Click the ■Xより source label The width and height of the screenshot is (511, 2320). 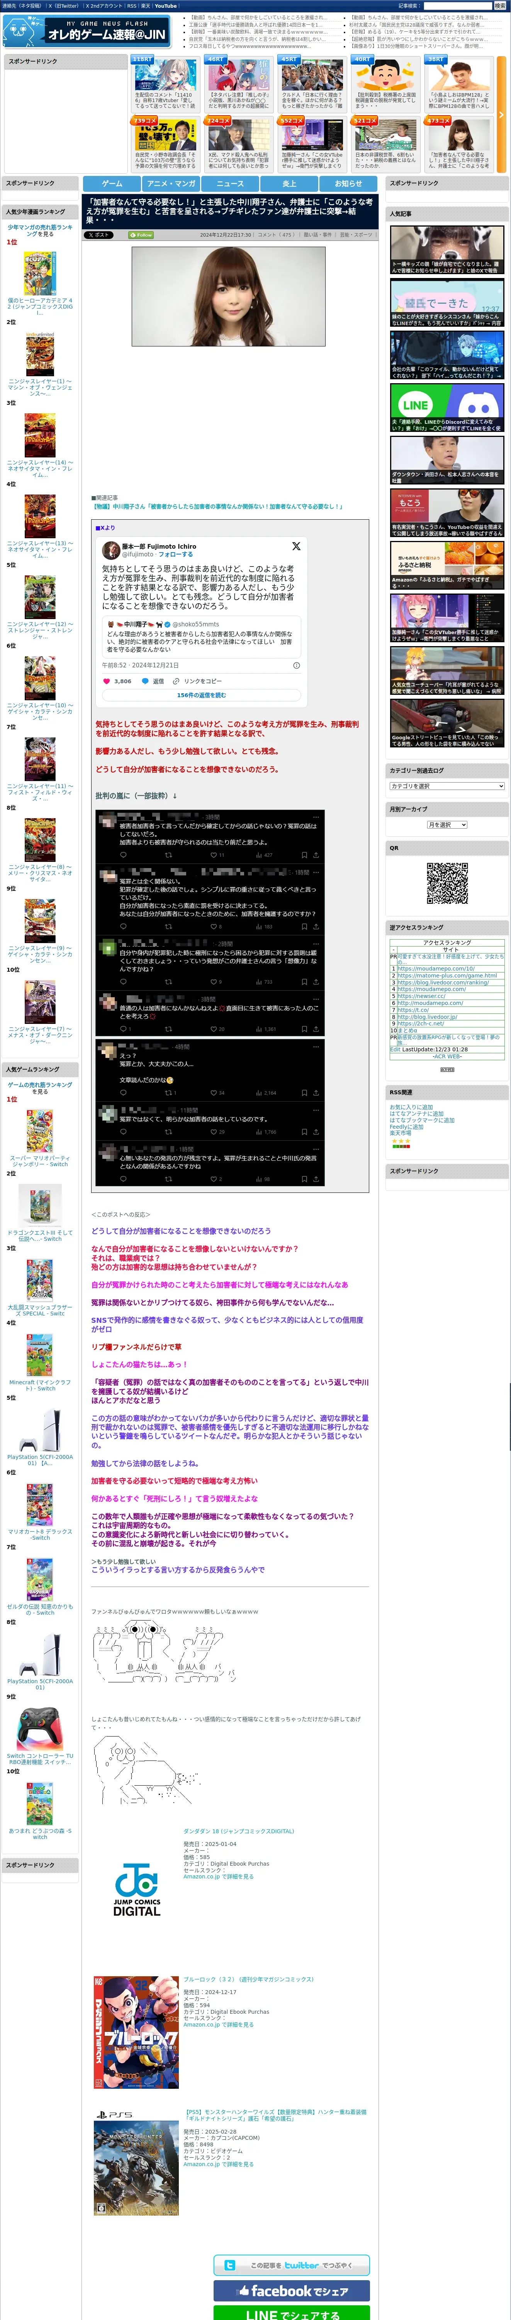tap(106, 528)
